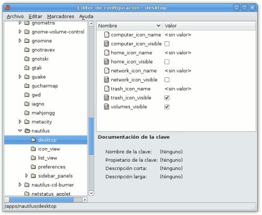Screen dimensions: 262x215
Task: Open the Marcadores menu
Action: click(61, 16)
